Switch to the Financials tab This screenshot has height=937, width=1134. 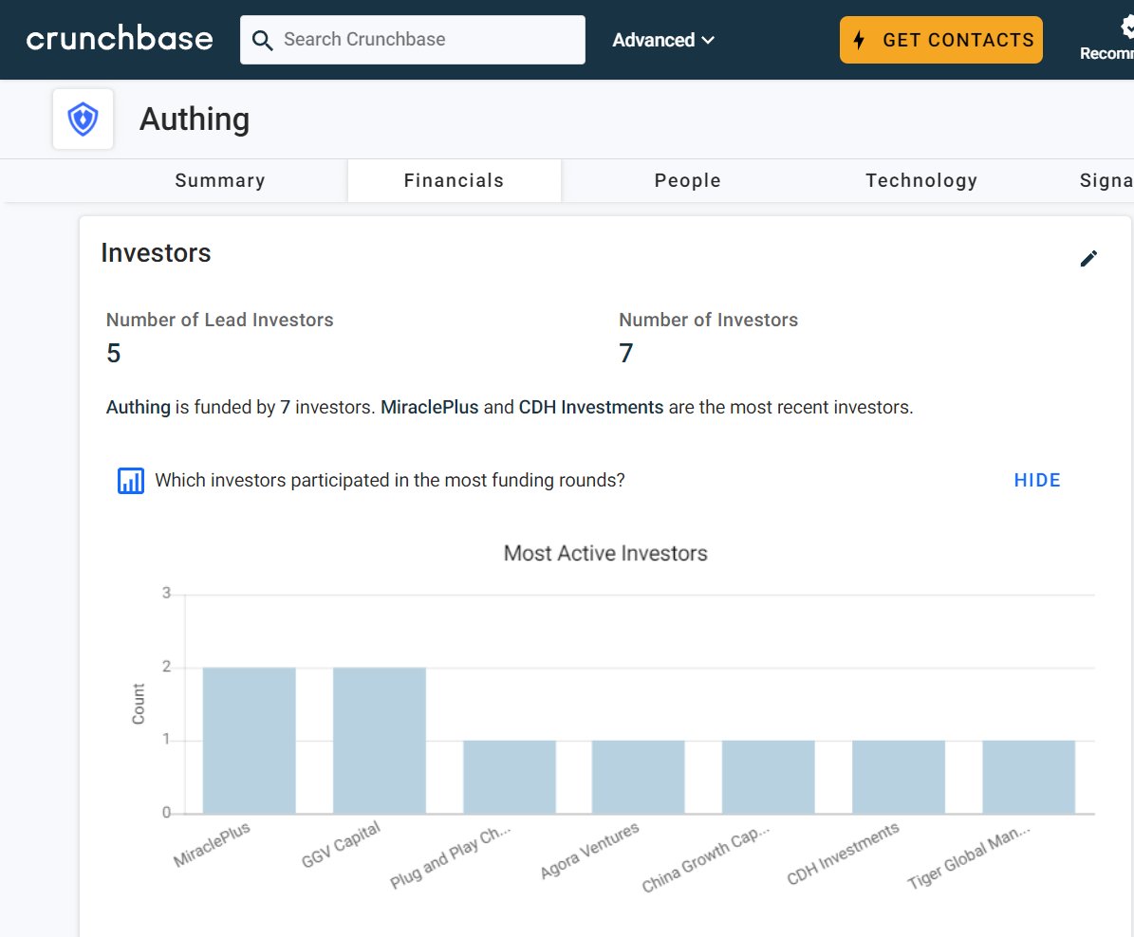[455, 181]
